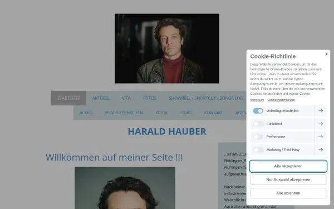Enable the Funktionell cookies switch
The image size is (334, 209).
point(258,124)
